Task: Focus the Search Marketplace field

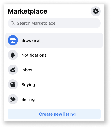Action: click(54, 23)
